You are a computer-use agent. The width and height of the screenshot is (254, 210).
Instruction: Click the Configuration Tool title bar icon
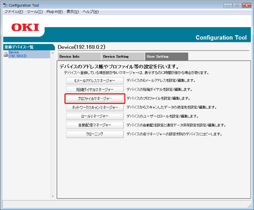tap(5, 5)
